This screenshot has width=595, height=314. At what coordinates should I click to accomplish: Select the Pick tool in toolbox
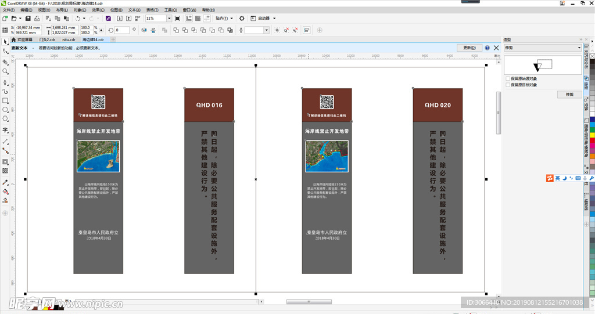pyautogui.click(x=5, y=42)
